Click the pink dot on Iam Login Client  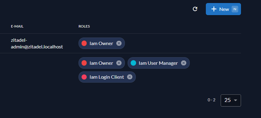click(84, 77)
